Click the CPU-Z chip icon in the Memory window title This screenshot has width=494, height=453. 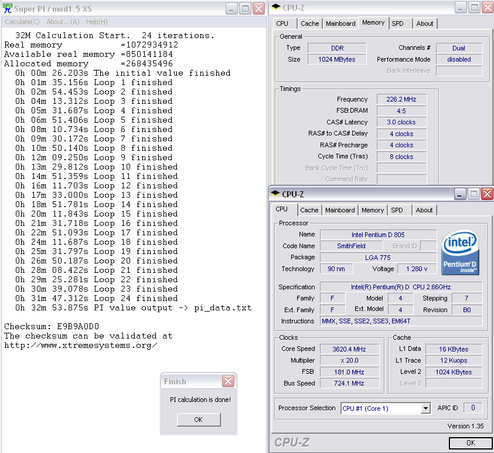[x=276, y=6]
